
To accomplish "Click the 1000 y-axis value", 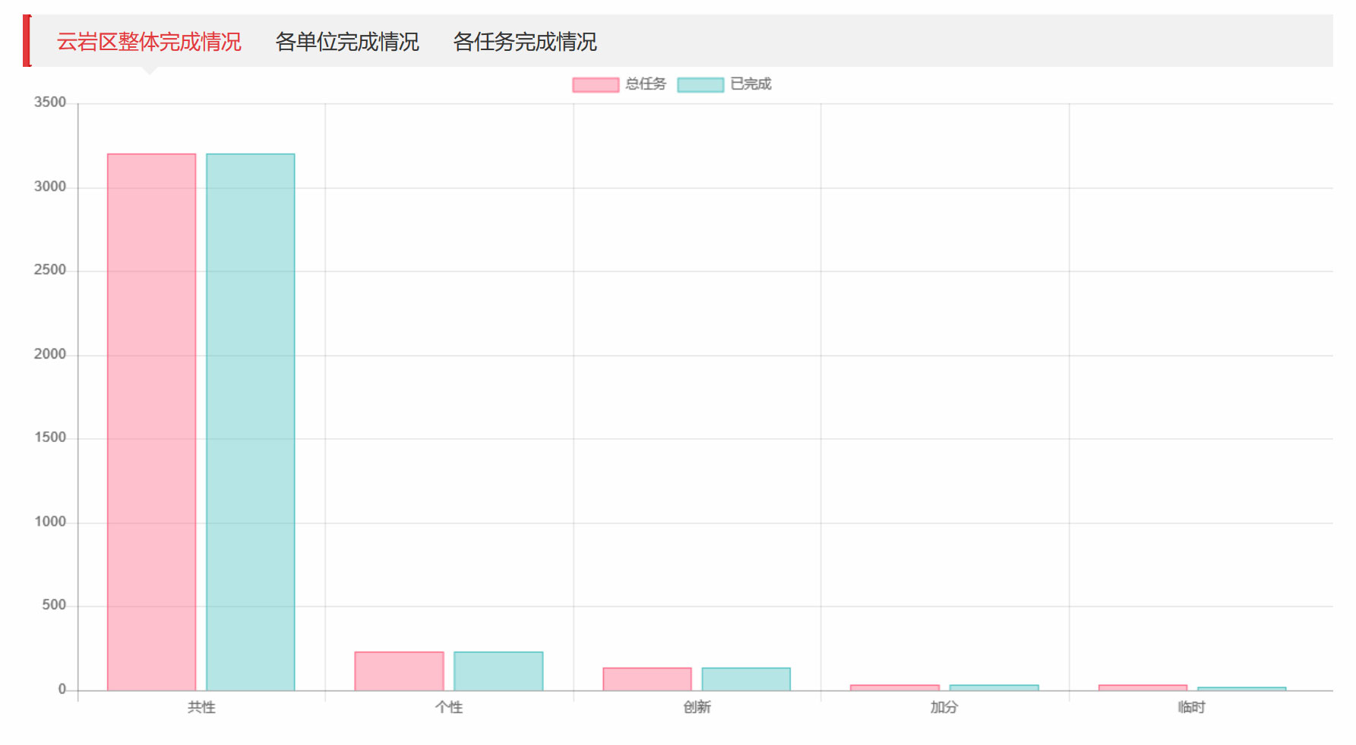I will coord(50,522).
